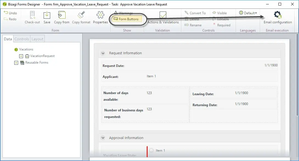Collapse the Approval Information group
Screen dimensions: 299x161
point(103,138)
